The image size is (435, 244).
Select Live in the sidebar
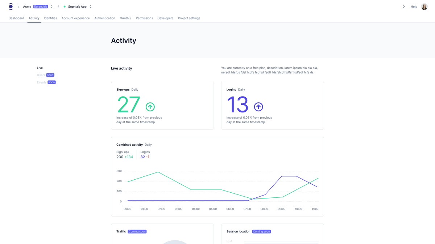[x=40, y=68]
